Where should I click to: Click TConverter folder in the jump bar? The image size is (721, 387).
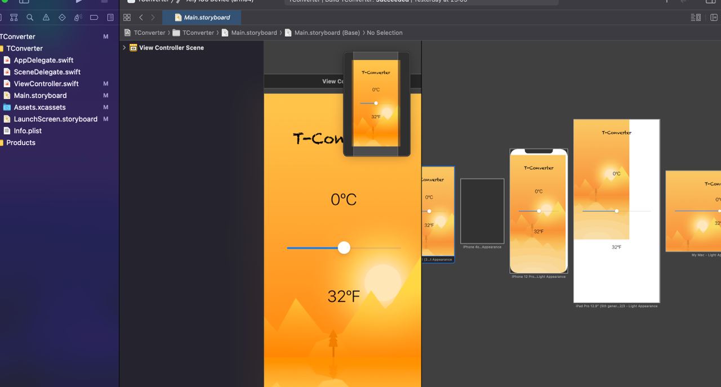point(193,33)
